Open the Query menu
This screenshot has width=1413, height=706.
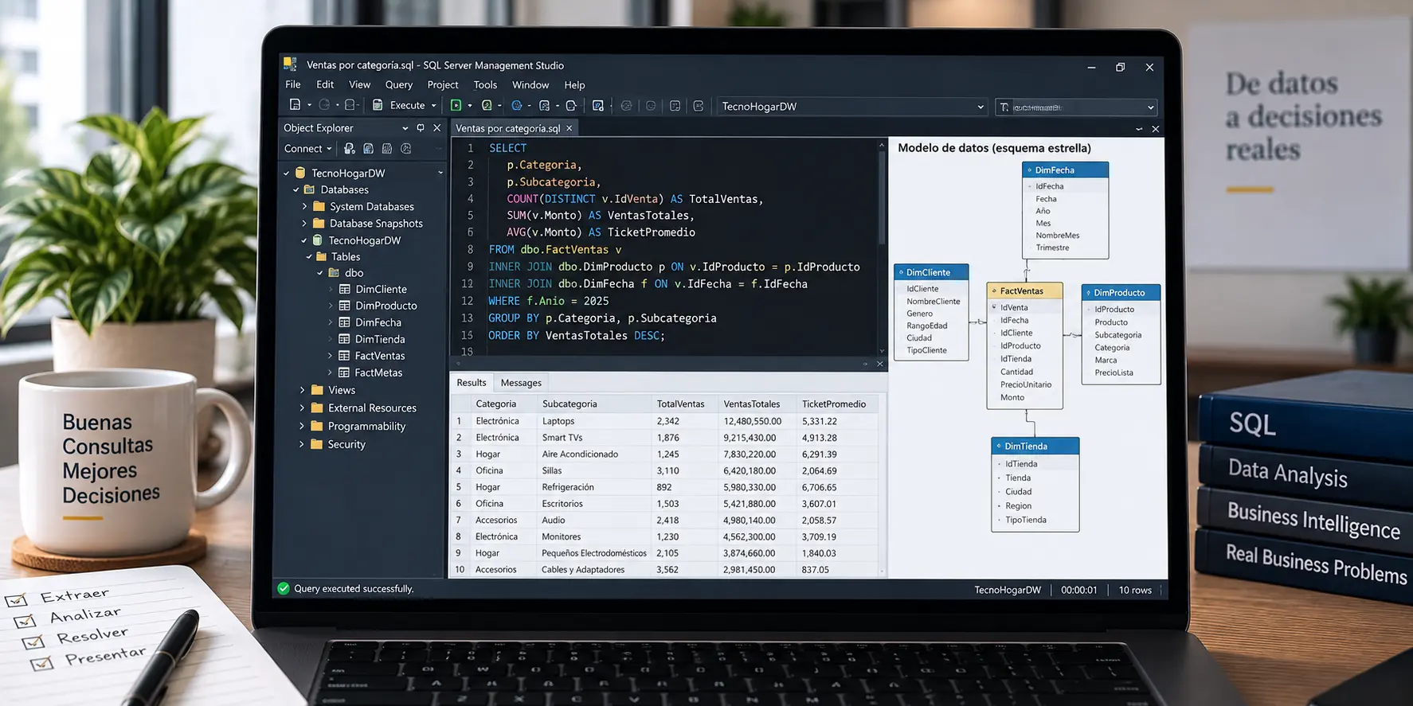pos(399,84)
